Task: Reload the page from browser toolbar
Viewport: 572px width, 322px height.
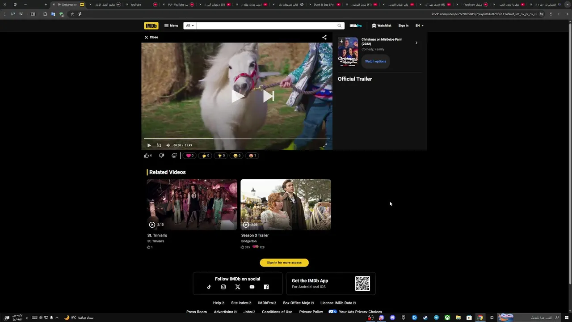Action: pos(551,14)
